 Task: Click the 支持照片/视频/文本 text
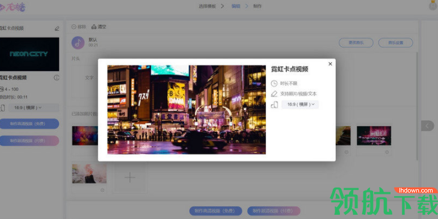click(x=298, y=94)
